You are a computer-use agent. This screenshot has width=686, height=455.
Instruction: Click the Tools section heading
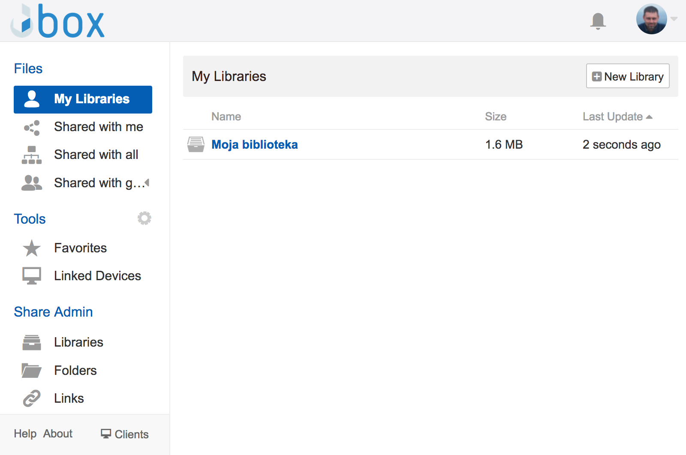(x=30, y=219)
